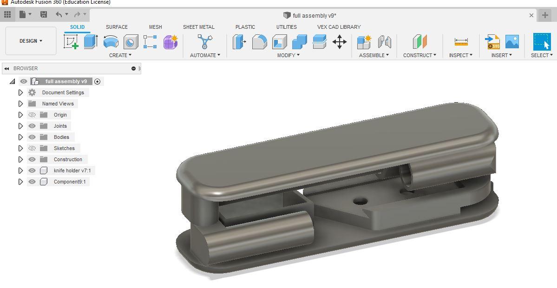Open the MODIFY dropdown menu
Screen dimensions: 557x288
[x=288, y=55]
